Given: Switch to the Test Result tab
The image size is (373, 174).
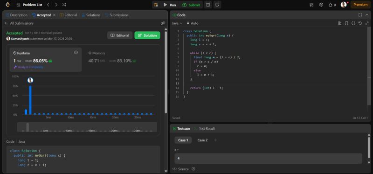Looking at the screenshot, I should point(204,129).
